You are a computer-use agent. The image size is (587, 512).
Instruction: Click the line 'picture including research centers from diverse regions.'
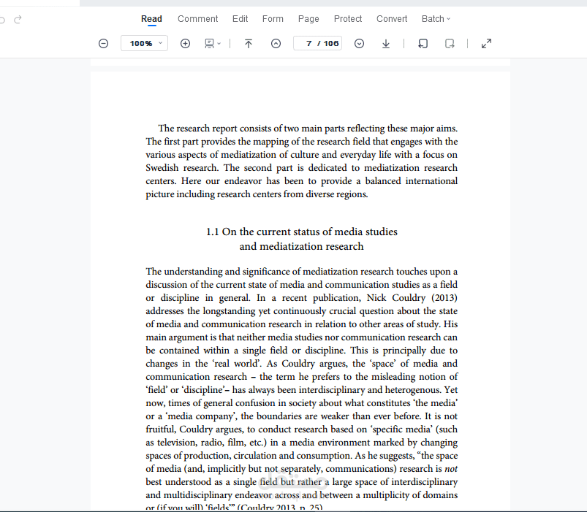click(x=257, y=194)
